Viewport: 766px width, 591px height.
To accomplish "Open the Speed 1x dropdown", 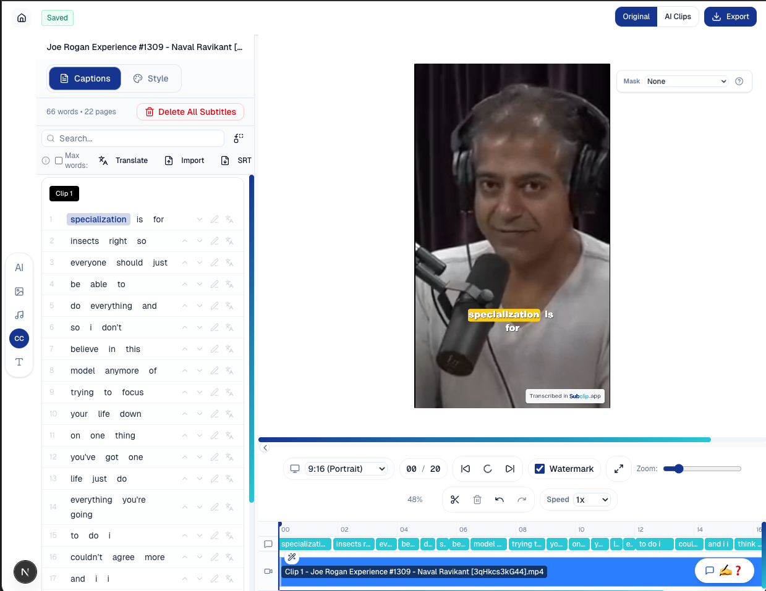I will (x=592, y=500).
